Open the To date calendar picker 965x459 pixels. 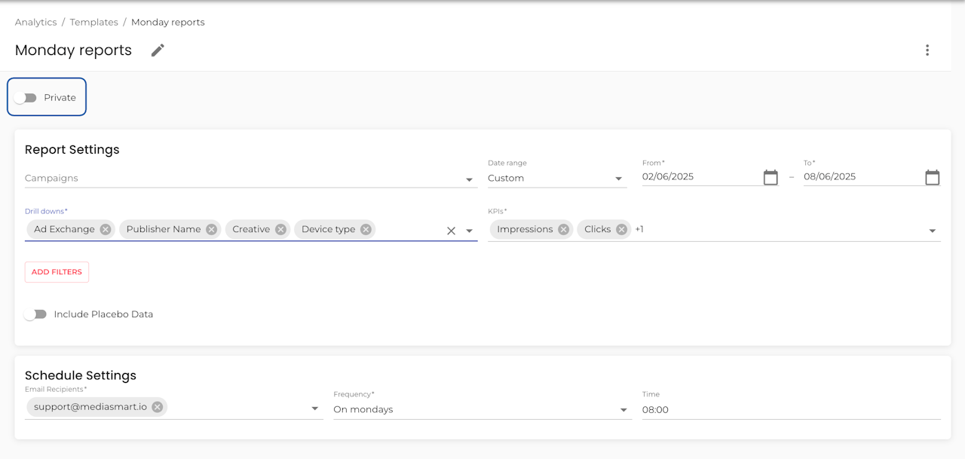pyautogui.click(x=933, y=178)
